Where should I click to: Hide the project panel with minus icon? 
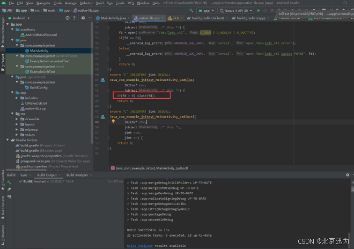click(x=90, y=18)
